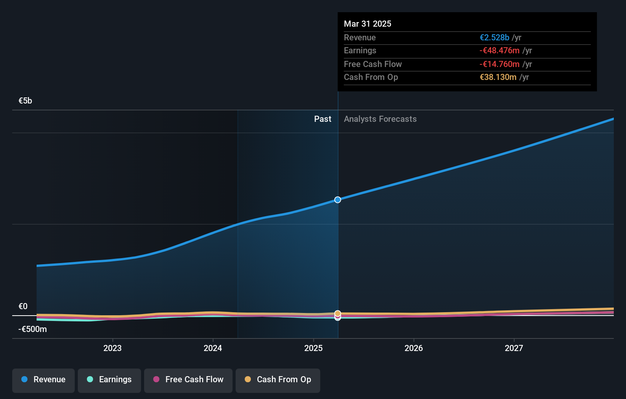The height and width of the screenshot is (399, 626).
Task: Click the 'Free Cash Flow' row label in tooltip
Action: [x=373, y=64]
